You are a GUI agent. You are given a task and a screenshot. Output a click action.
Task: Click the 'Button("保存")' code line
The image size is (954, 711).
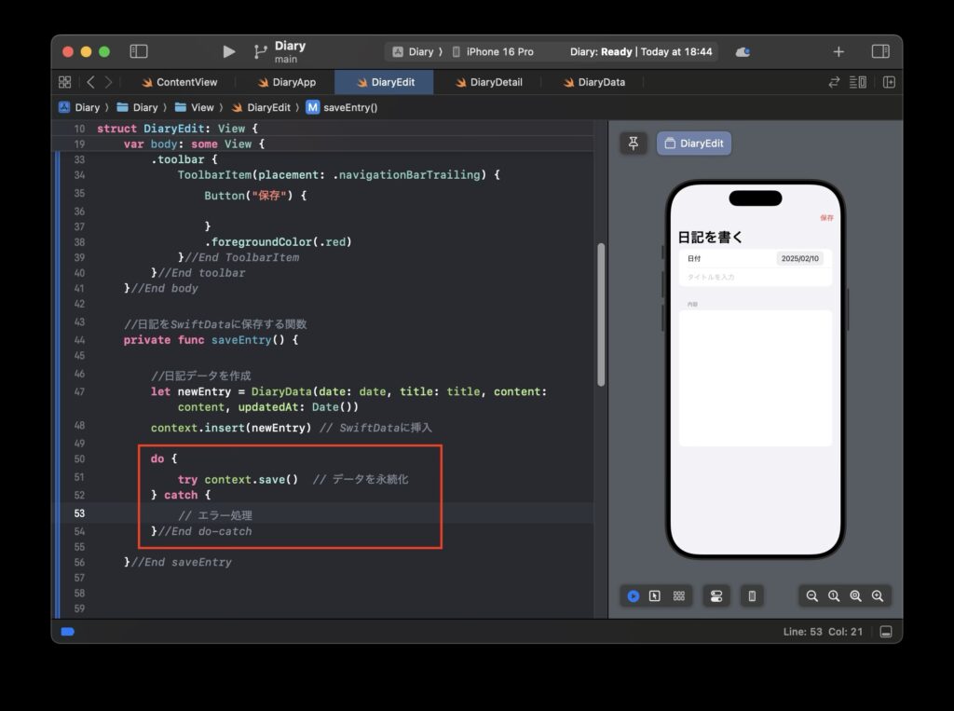[x=255, y=196]
